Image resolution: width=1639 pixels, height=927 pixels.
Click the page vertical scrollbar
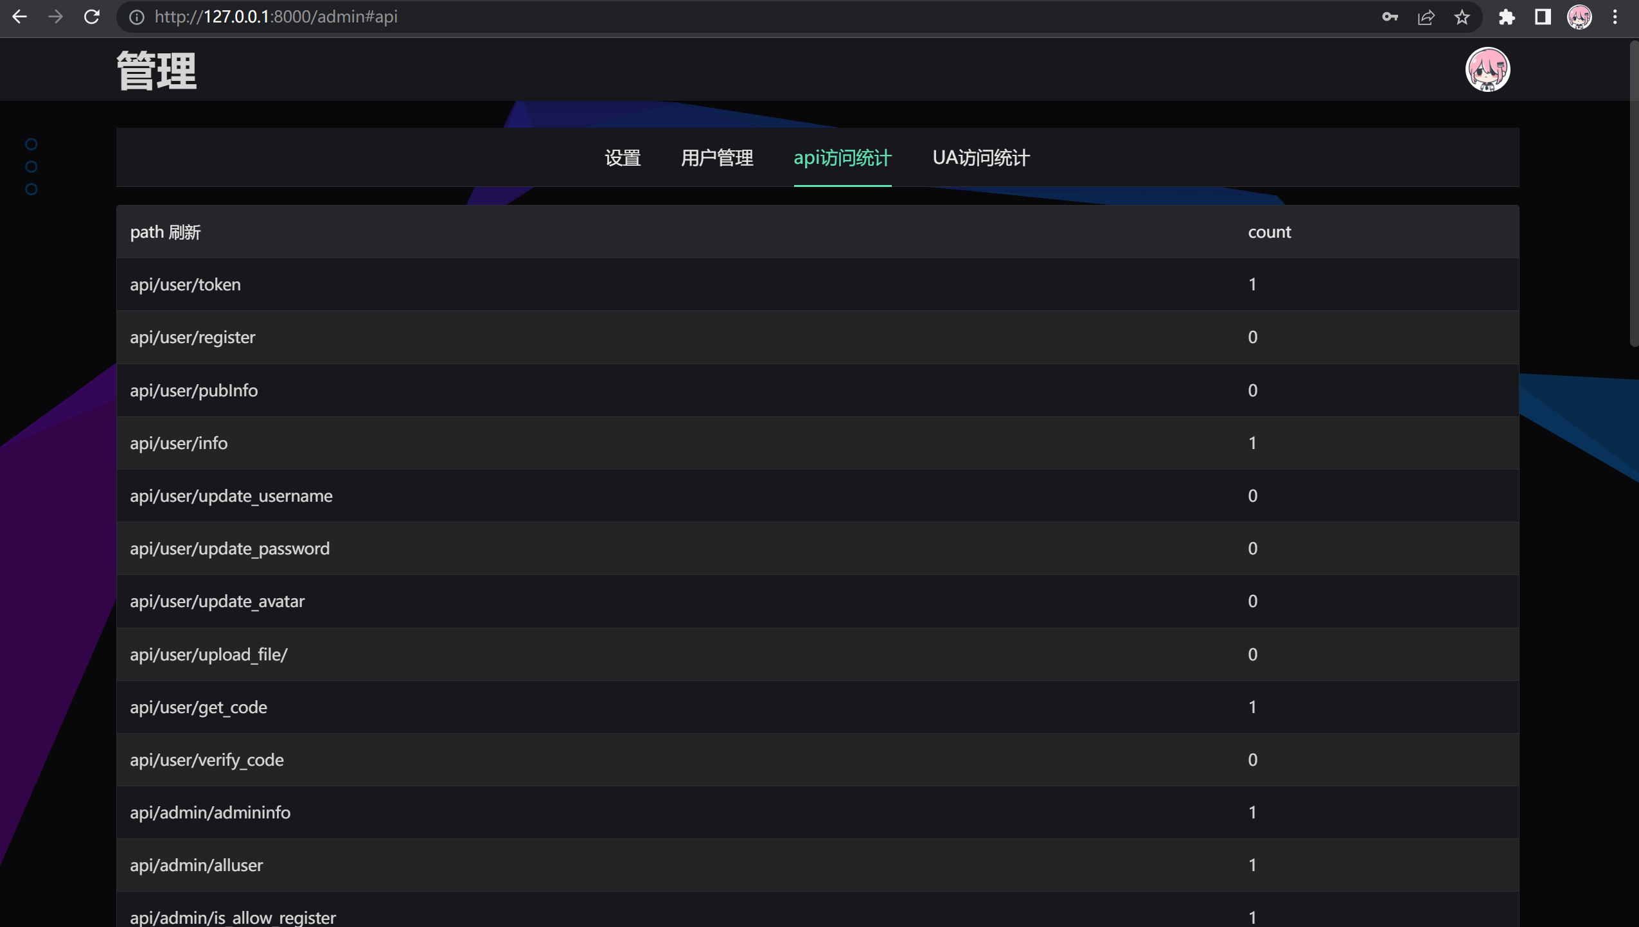tap(1634, 193)
